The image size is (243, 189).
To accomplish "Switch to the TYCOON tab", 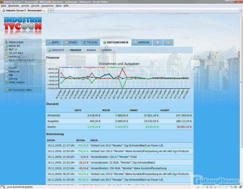I will (x=90, y=42).
